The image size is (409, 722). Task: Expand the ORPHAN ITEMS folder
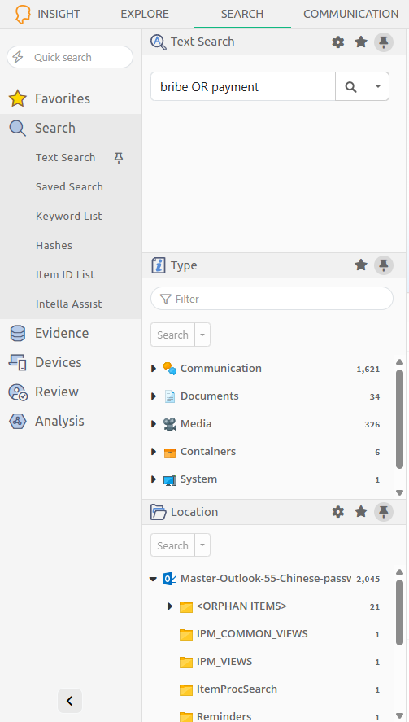pyautogui.click(x=170, y=606)
